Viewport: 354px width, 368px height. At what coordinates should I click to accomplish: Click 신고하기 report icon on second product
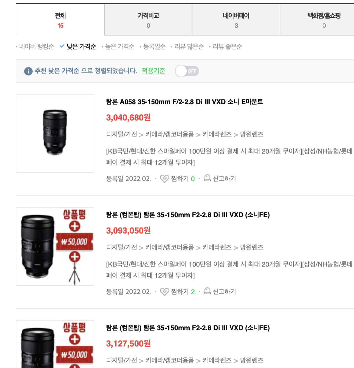coord(207,291)
